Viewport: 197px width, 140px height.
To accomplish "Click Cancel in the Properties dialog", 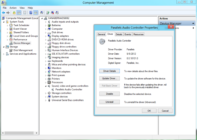I will (165, 111).
